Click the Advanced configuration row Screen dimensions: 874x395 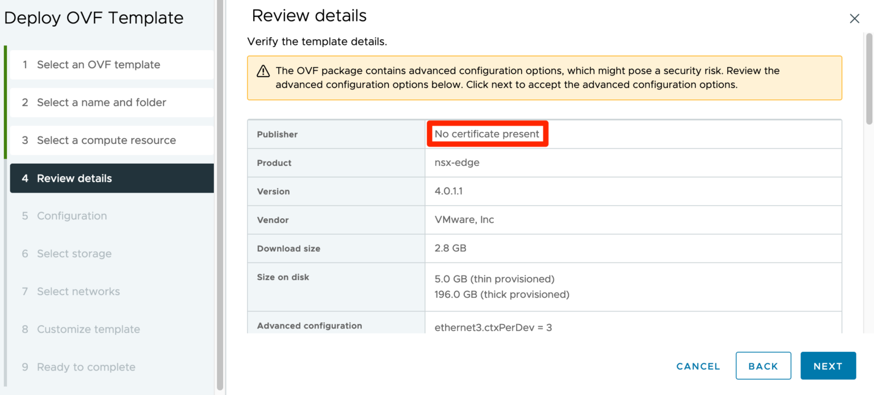pyautogui.click(x=310, y=326)
